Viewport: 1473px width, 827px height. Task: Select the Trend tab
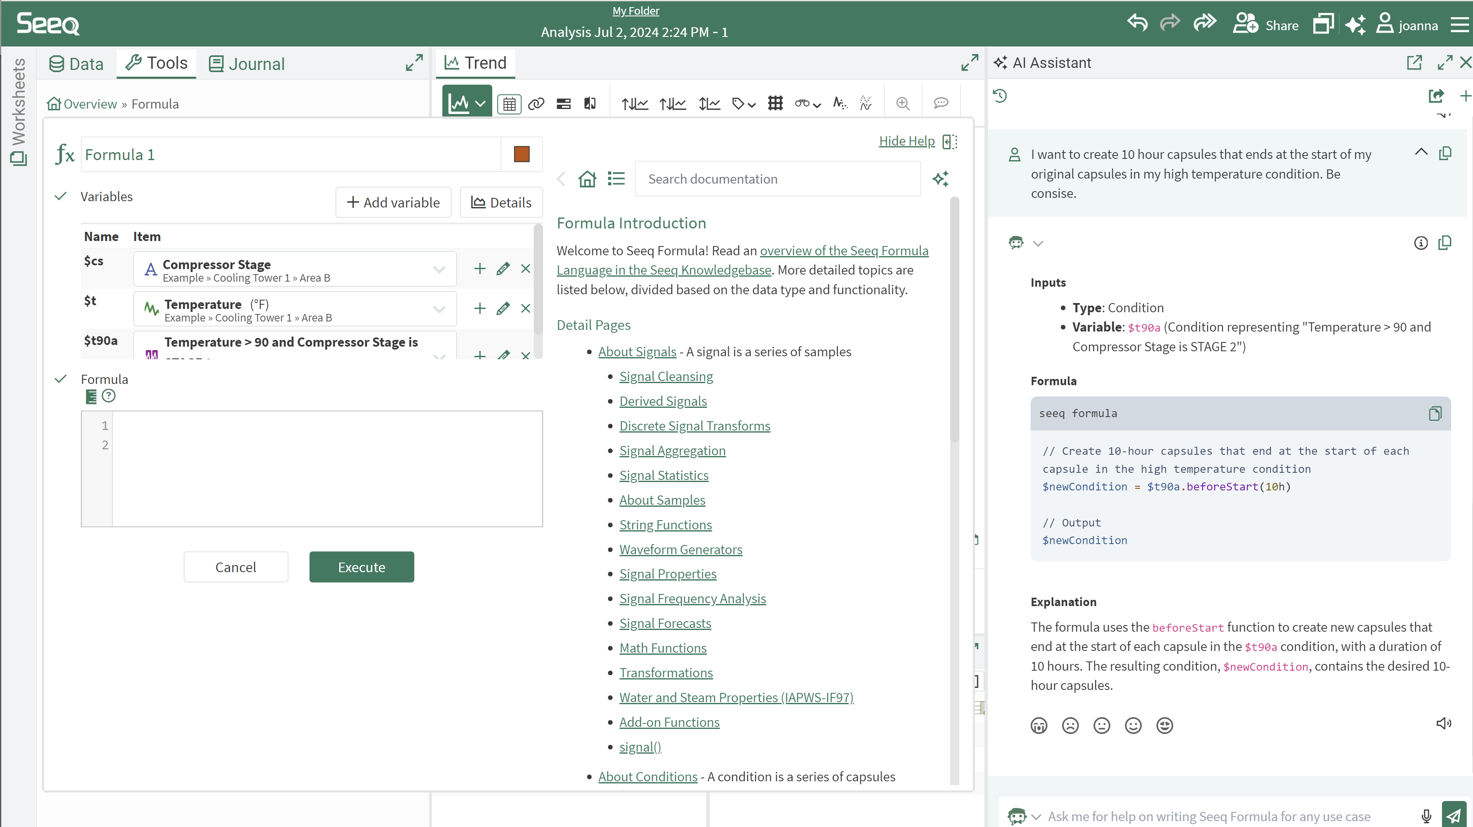click(x=475, y=63)
